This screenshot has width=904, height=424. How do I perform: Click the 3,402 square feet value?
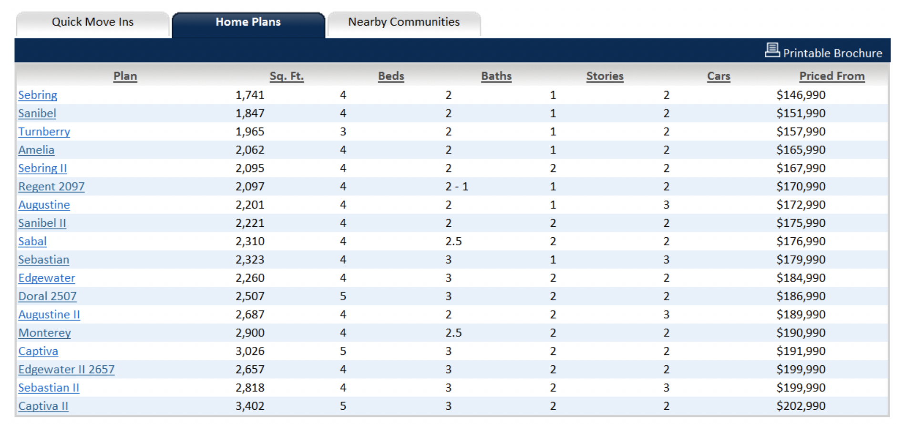[x=250, y=406]
